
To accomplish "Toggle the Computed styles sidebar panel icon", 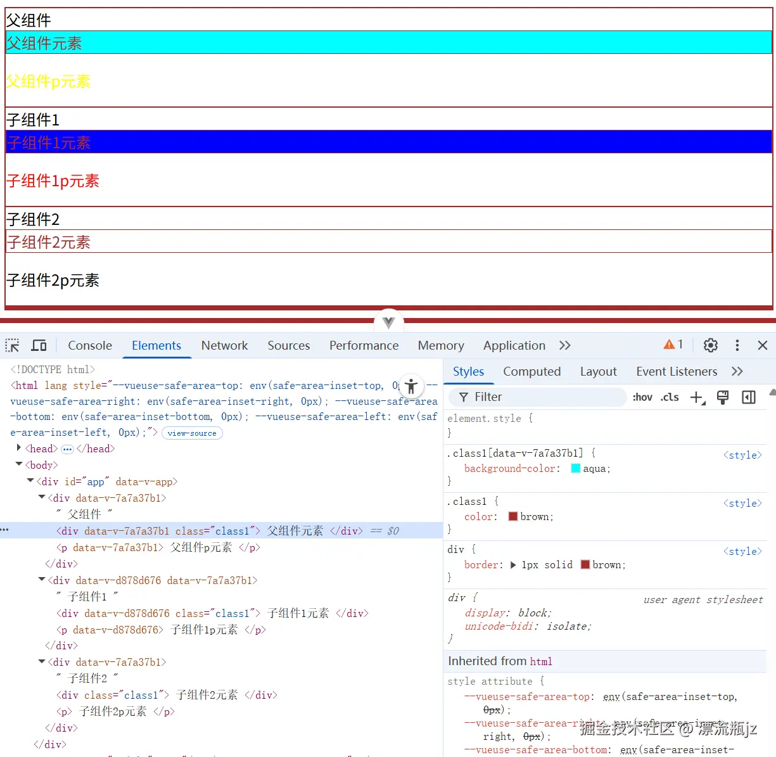I will (531, 371).
